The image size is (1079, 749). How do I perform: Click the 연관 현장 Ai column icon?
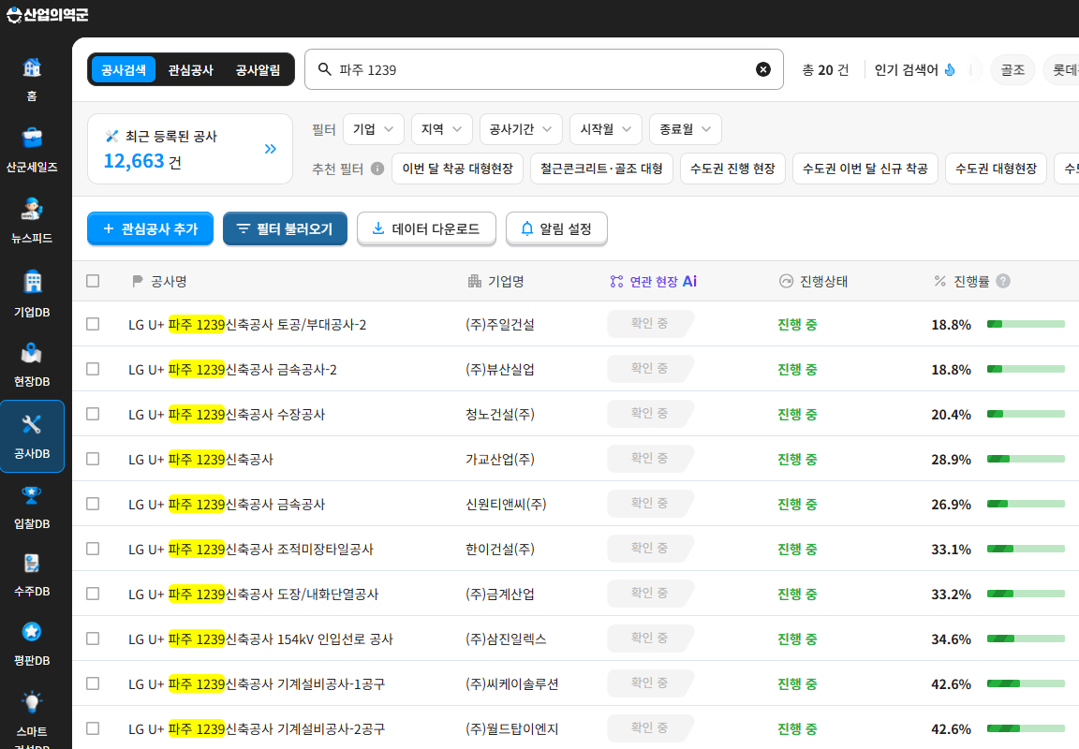[616, 281]
